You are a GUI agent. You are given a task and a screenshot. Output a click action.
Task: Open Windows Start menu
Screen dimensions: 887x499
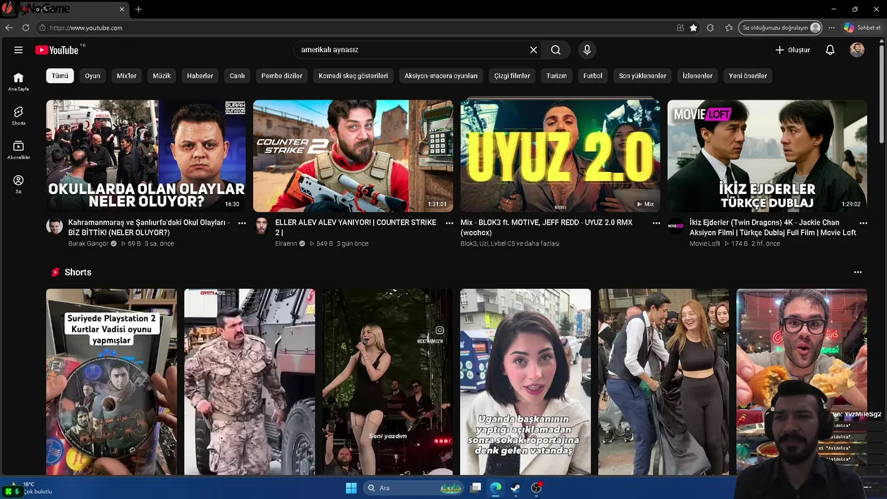click(351, 488)
